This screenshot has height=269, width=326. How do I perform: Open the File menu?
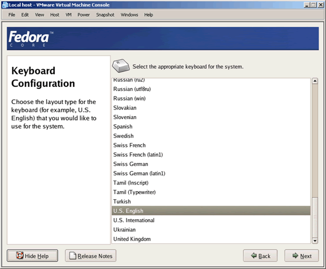[x=12, y=15]
